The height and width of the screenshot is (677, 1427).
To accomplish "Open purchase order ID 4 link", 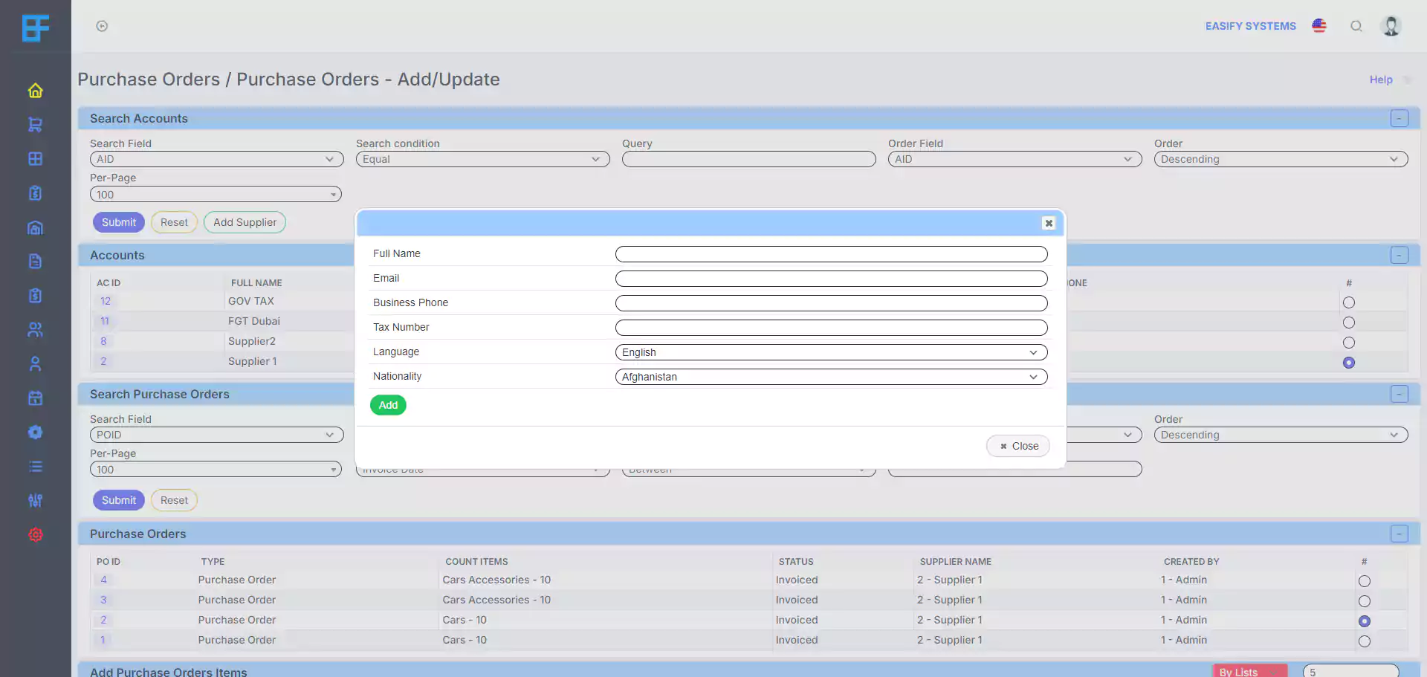I will coord(103,580).
